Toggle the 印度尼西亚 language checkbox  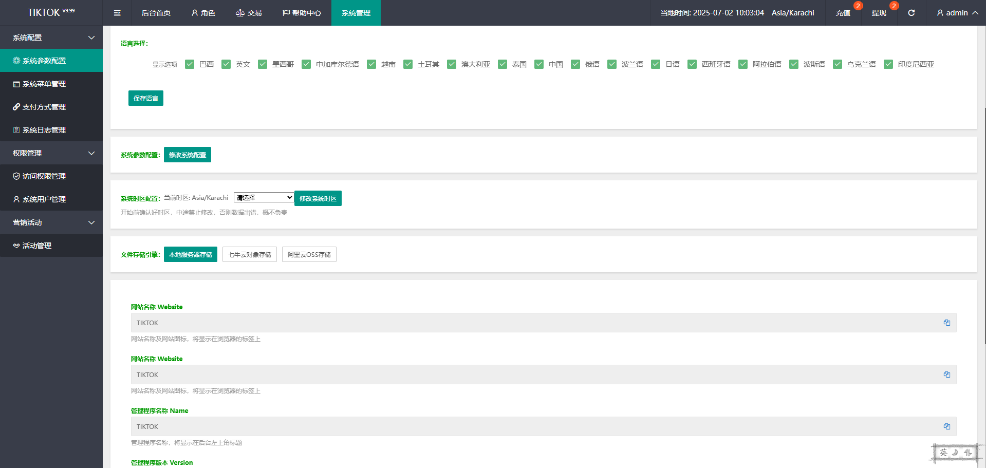click(888, 64)
